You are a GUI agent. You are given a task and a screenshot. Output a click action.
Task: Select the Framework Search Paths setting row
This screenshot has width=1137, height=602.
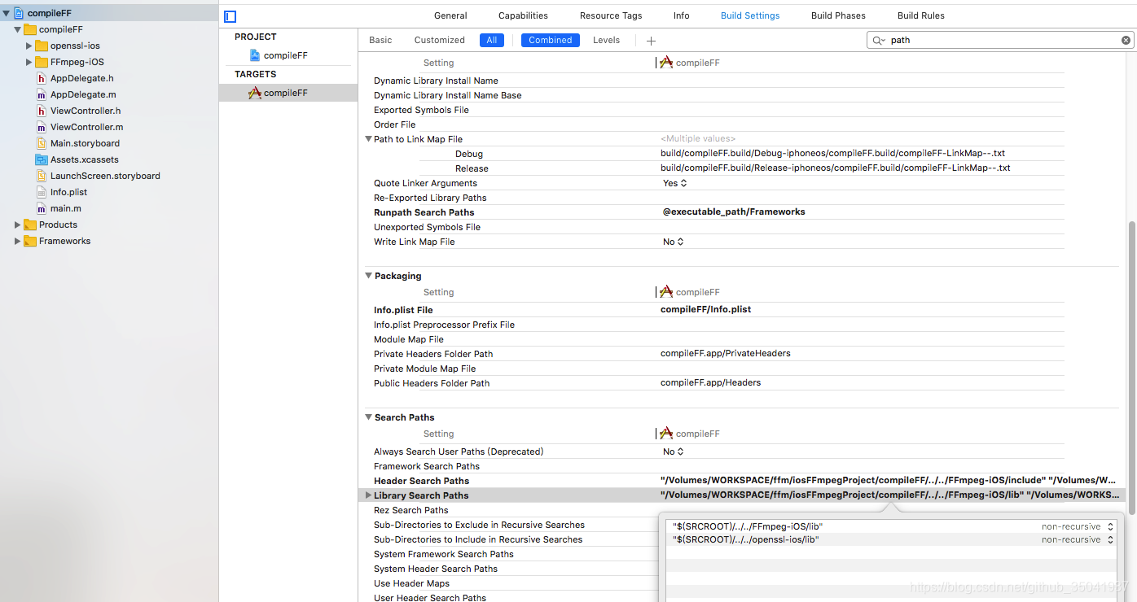coord(714,466)
